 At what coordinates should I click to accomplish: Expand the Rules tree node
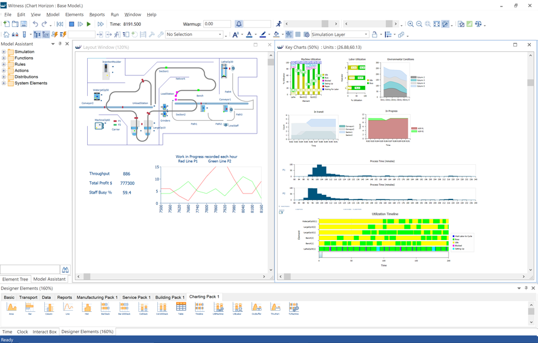pyautogui.click(x=4, y=64)
